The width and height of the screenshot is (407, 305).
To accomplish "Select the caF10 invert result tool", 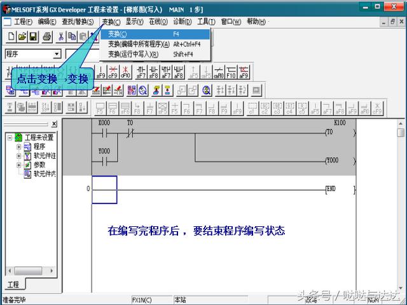I will [219, 72].
